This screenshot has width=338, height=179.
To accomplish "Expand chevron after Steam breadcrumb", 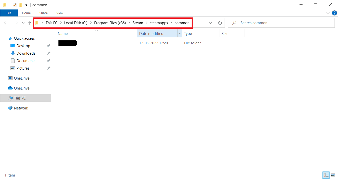I will [147, 23].
